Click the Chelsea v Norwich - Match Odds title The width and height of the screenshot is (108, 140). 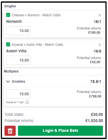(36, 15)
